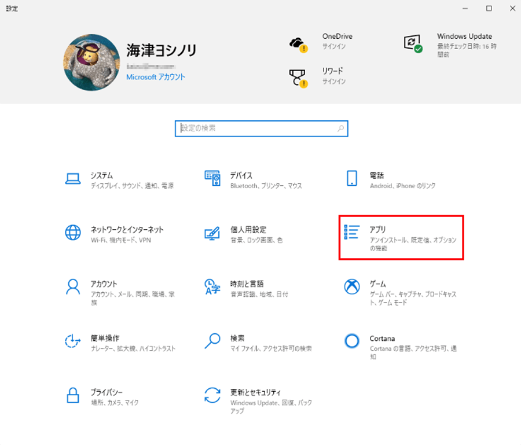This screenshot has width=521, height=445.
Task: Click the '場所、カメラ、マイク' description
Action: coord(115,403)
